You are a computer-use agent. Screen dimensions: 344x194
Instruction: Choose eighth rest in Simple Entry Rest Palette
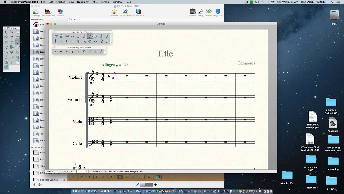[78, 51]
